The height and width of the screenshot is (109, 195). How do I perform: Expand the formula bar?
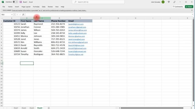[193, 15]
